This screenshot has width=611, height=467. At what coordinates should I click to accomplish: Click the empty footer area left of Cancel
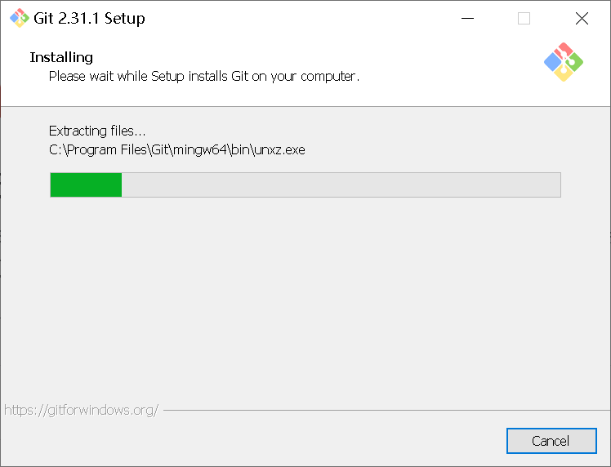point(245,441)
